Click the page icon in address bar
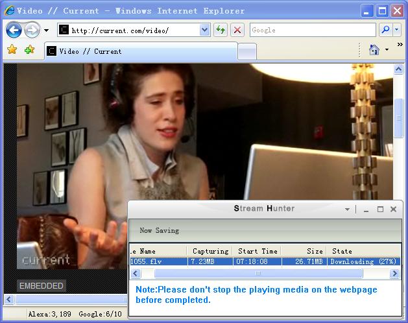This screenshot has height=323, width=408. pyautogui.click(x=64, y=30)
